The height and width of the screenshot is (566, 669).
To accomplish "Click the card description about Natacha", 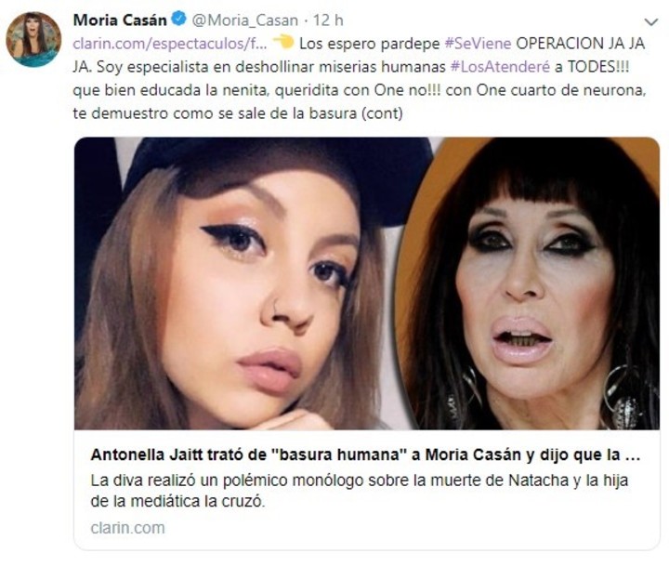I will [360, 491].
